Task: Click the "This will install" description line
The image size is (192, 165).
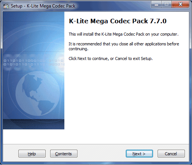Action: point(124,34)
